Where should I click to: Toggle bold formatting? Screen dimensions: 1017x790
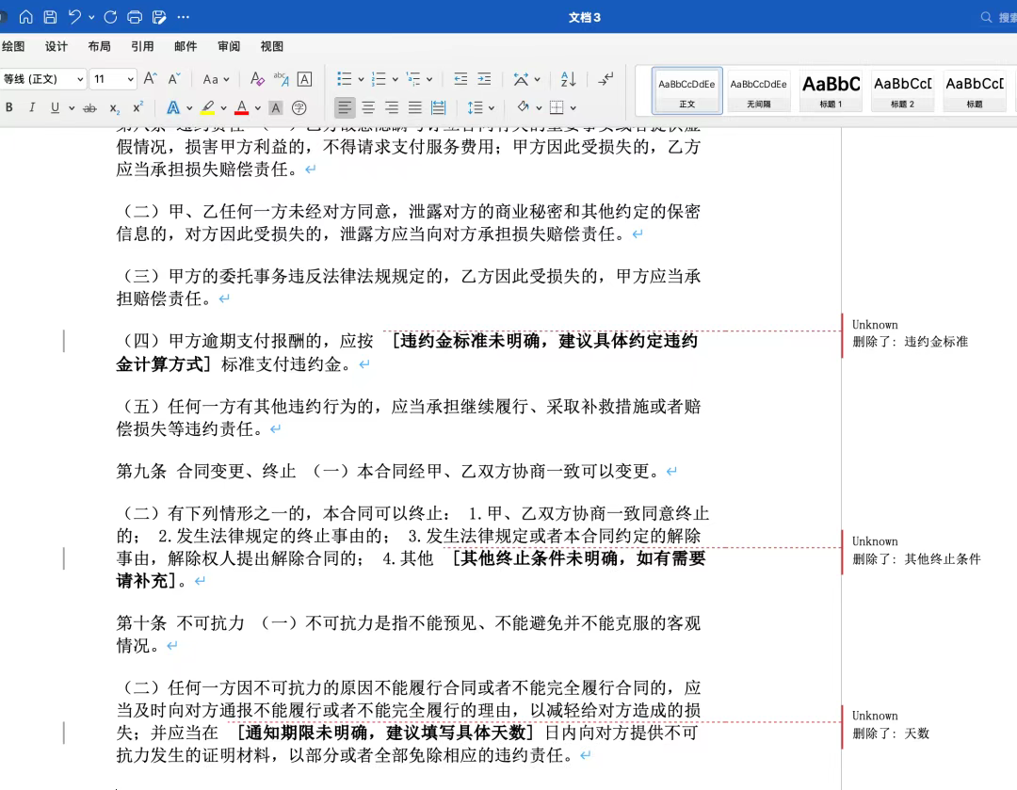(9, 108)
